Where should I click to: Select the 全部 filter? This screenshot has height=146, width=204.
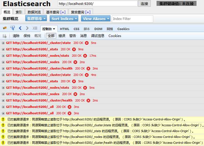tap(51, 36)
